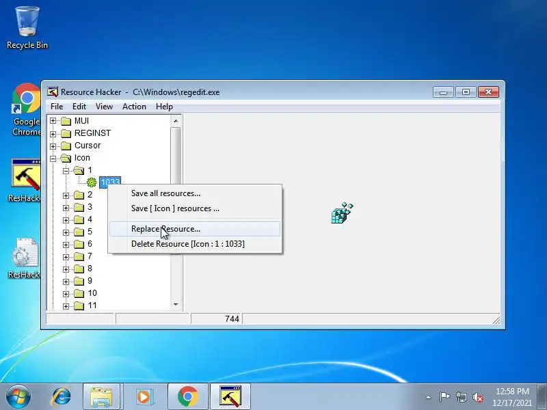Open the Recycle Bin desktop icon

tap(27, 28)
